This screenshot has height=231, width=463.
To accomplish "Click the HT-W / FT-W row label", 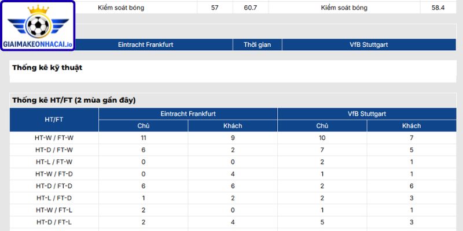I will (x=54, y=138).
